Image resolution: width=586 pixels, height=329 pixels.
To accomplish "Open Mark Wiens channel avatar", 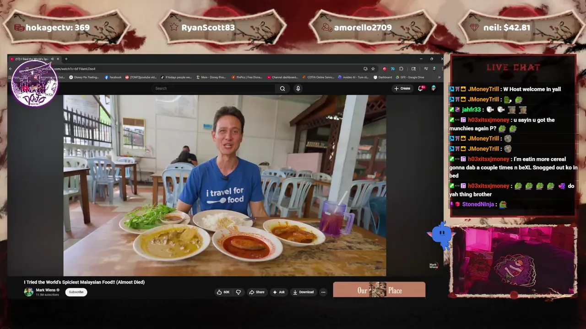I will click(x=28, y=292).
